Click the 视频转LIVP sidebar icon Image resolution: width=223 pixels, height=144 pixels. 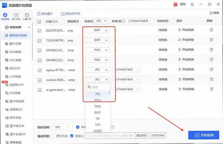7,85
